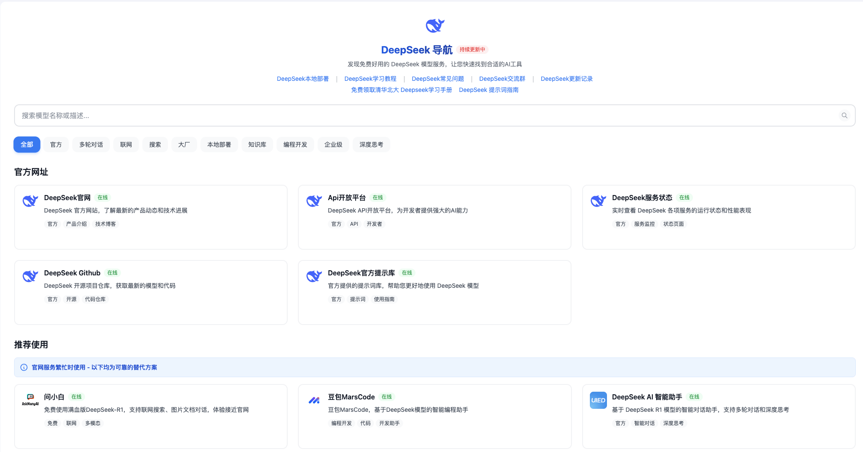Click the 豆包MarsCode logo icon
Viewport: 863px width, 452px height.
click(x=314, y=400)
